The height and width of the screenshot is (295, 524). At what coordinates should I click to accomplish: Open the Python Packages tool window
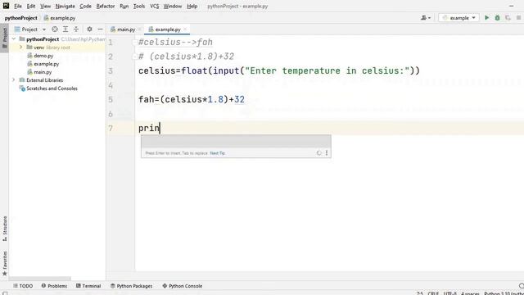click(x=131, y=286)
